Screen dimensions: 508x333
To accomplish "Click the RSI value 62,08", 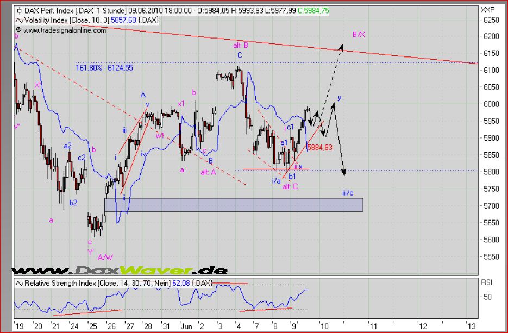I will [181, 284].
